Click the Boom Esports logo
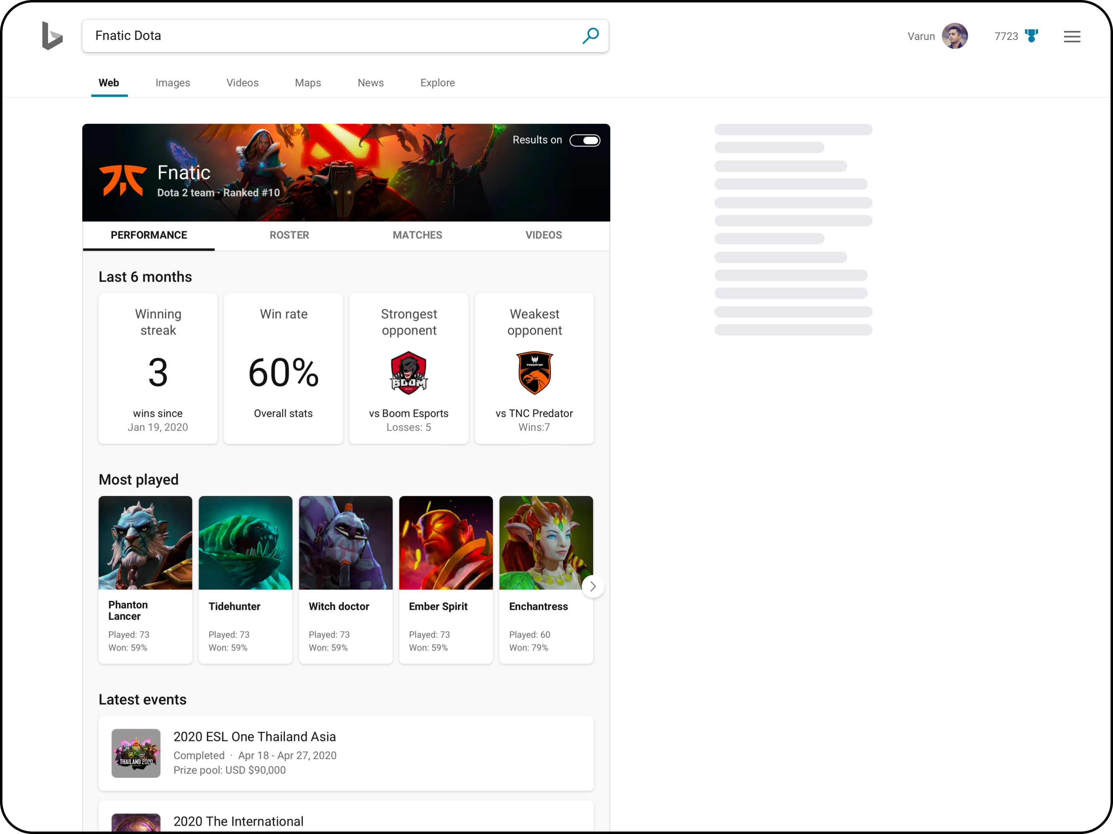Image resolution: width=1113 pixels, height=834 pixels. coord(409,373)
